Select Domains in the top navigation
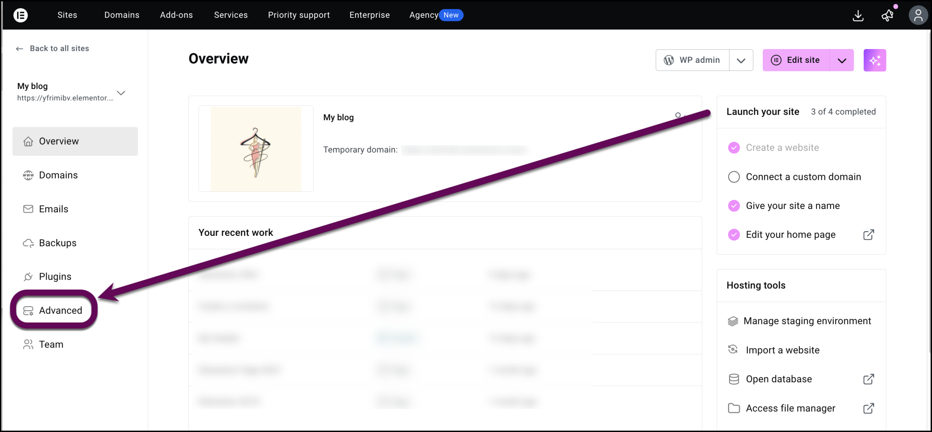The height and width of the screenshot is (432, 932). [122, 15]
